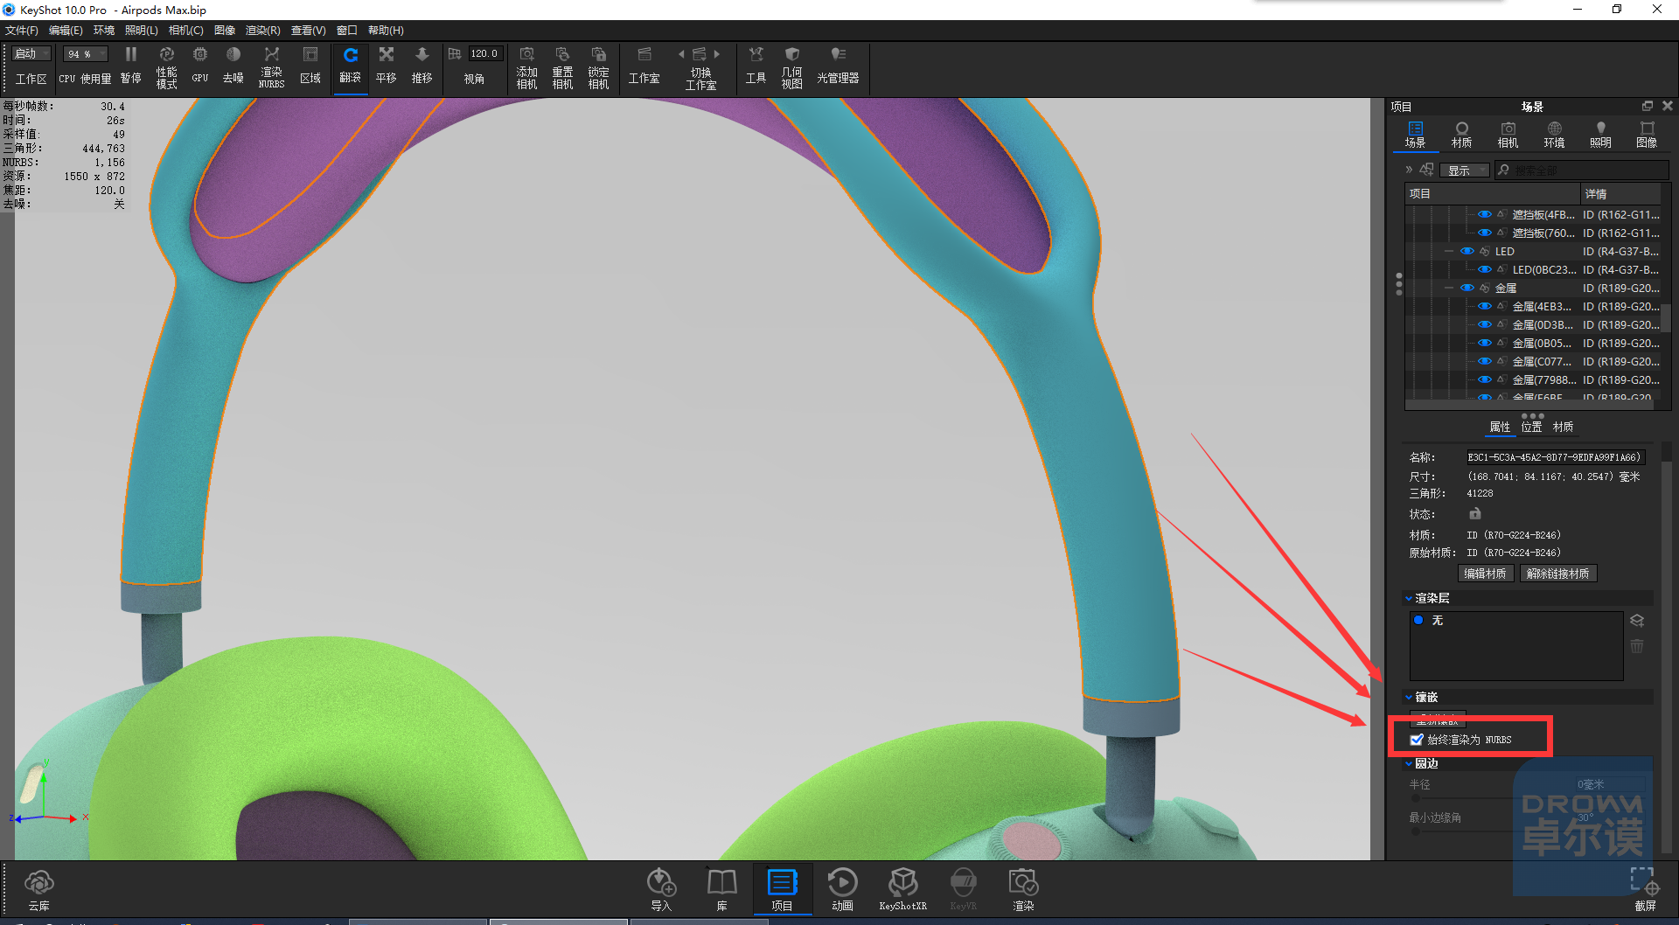1679x925 pixels.
Task: Switch to the 环境 project tab
Action: point(1554,135)
